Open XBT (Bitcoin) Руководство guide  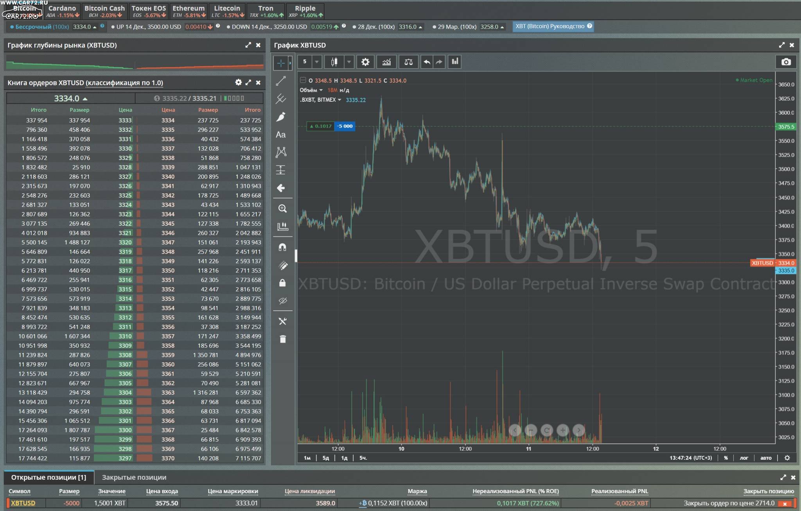(x=553, y=26)
